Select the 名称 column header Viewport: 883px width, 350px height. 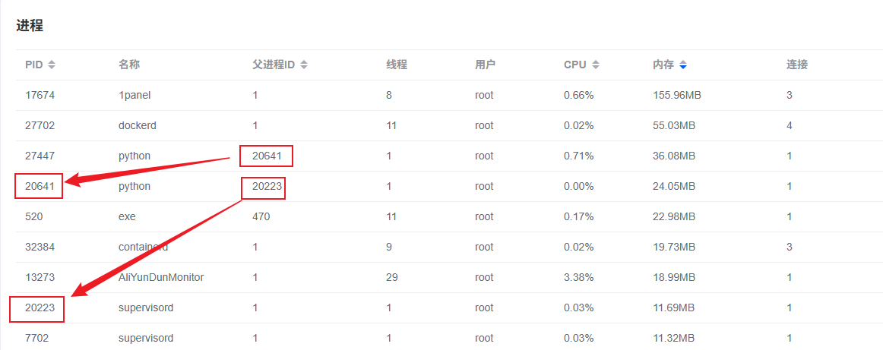click(129, 65)
